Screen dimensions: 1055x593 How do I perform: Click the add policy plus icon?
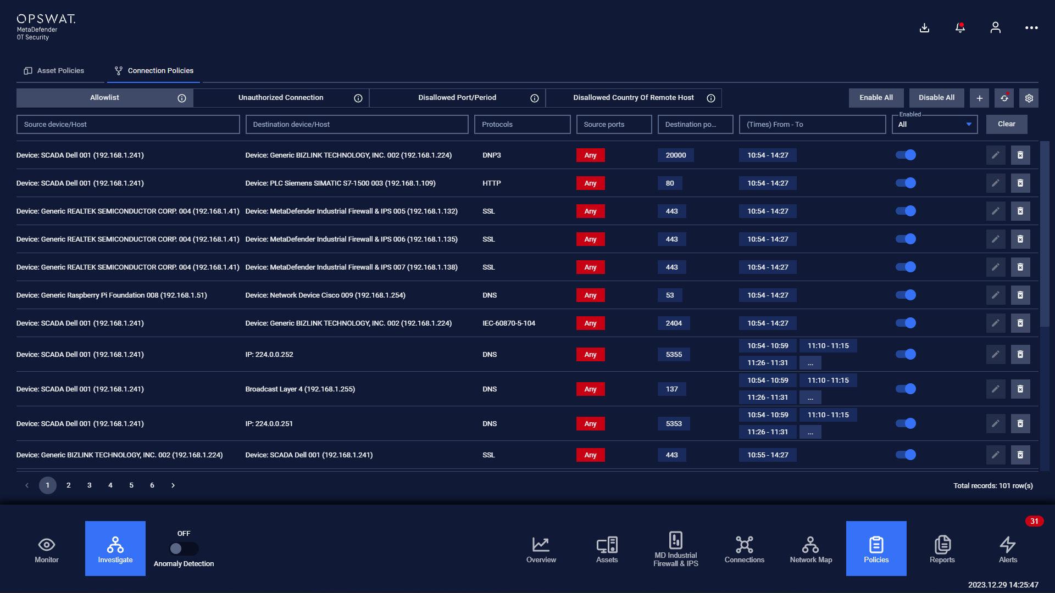click(x=979, y=98)
